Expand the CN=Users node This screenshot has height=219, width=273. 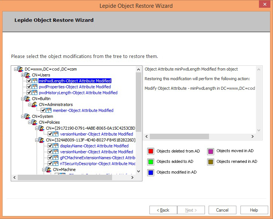(23, 75)
